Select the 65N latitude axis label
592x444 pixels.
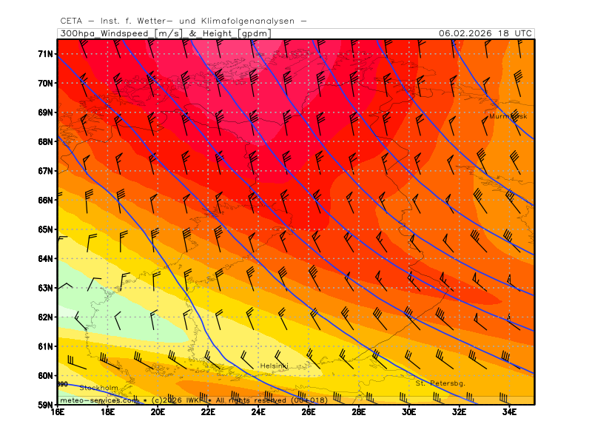point(45,229)
